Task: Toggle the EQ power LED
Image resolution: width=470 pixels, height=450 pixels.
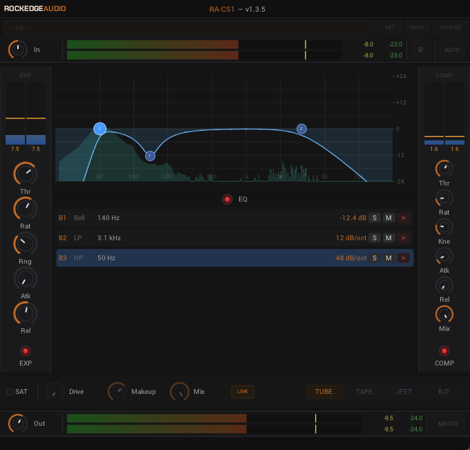Action: pyautogui.click(x=227, y=199)
